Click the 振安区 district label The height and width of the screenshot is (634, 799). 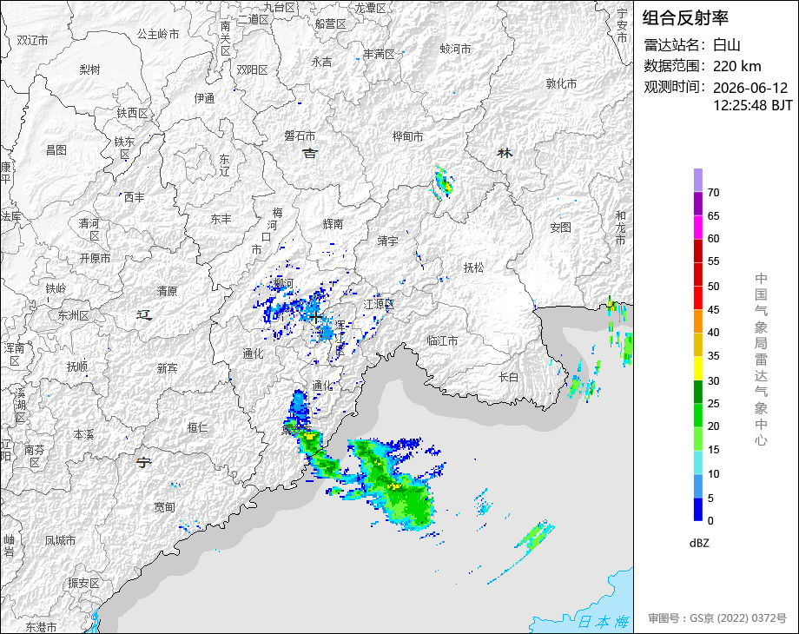(83, 583)
